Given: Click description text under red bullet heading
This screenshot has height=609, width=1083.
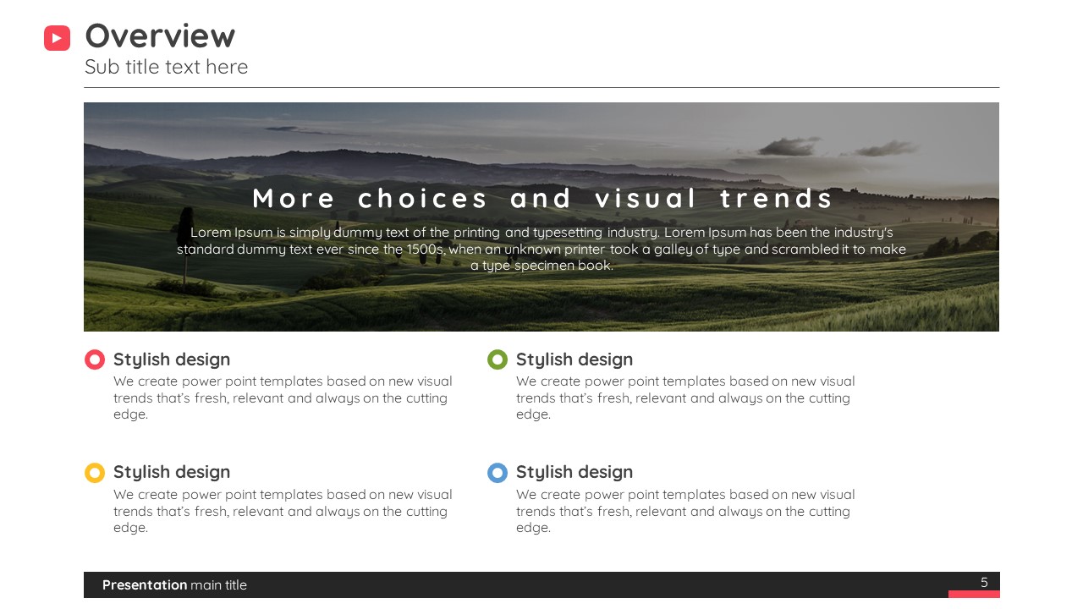Looking at the screenshot, I should coord(283,398).
